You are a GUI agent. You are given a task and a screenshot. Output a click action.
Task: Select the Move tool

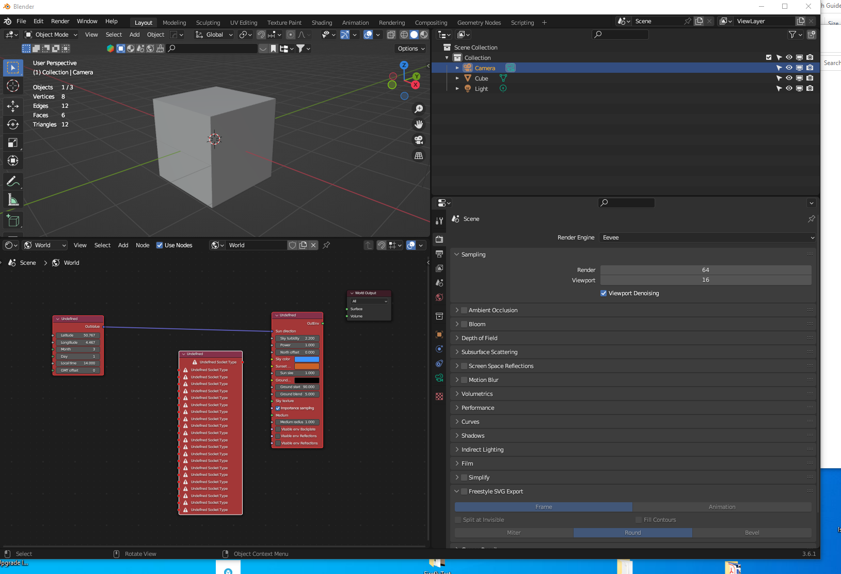(x=13, y=106)
